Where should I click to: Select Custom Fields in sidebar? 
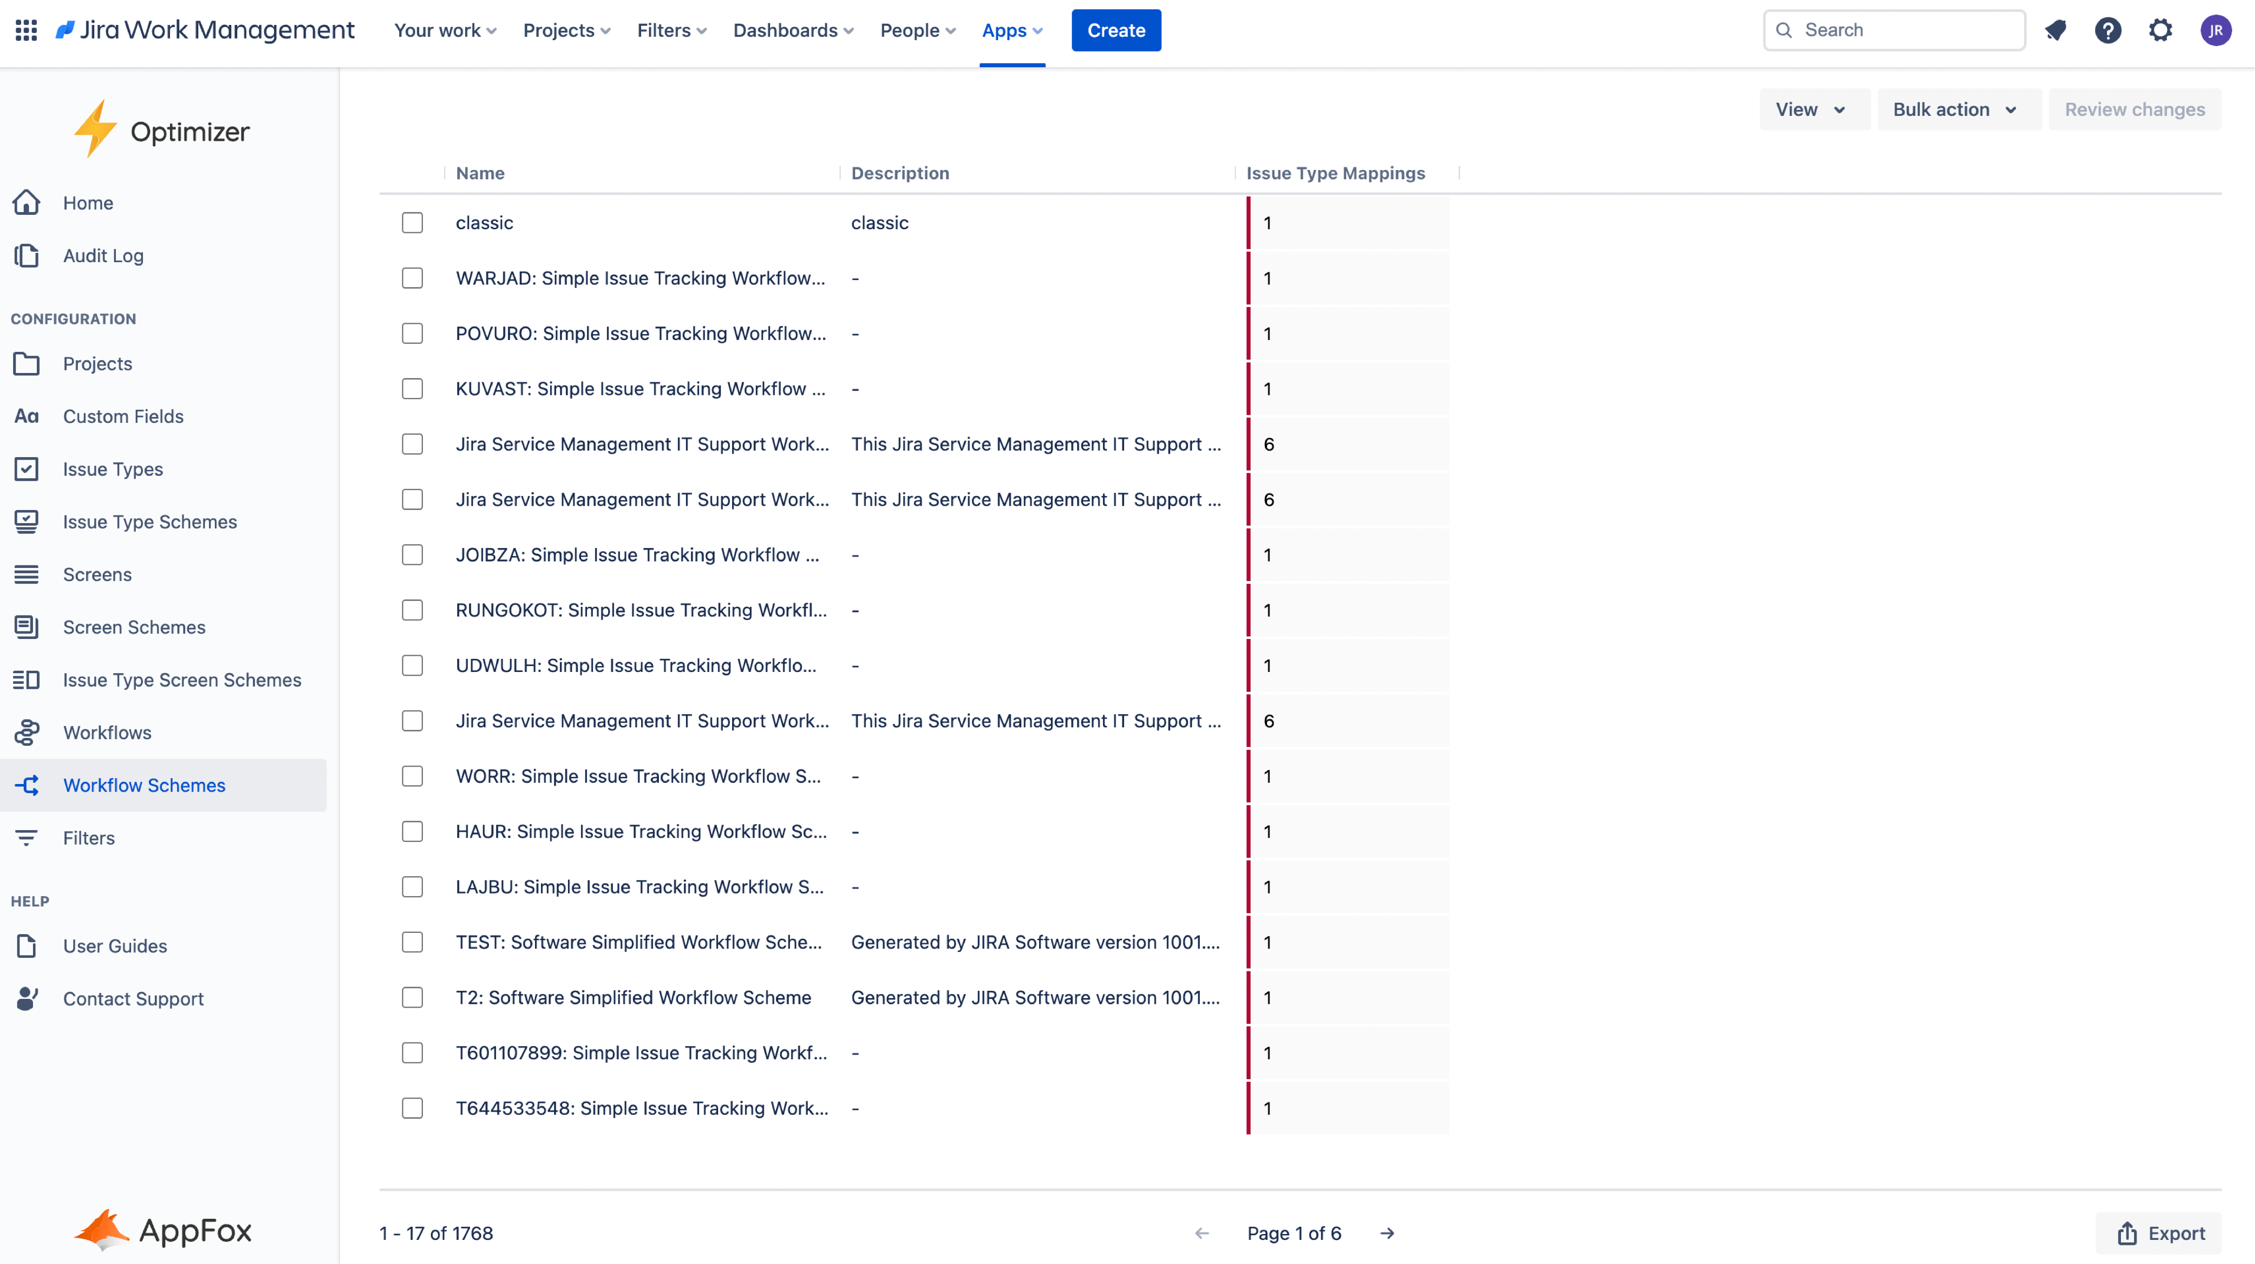pyautogui.click(x=123, y=417)
